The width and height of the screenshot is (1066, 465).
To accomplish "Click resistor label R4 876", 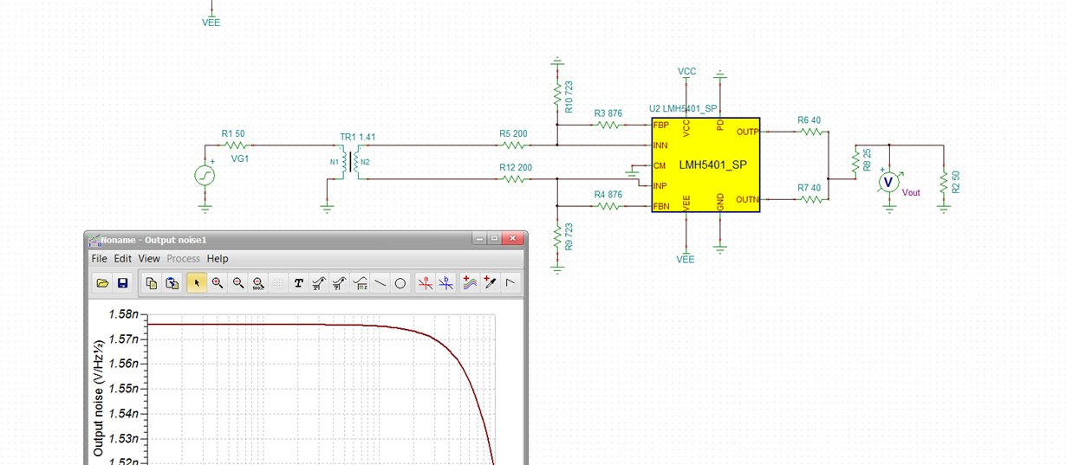I will 608,195.
